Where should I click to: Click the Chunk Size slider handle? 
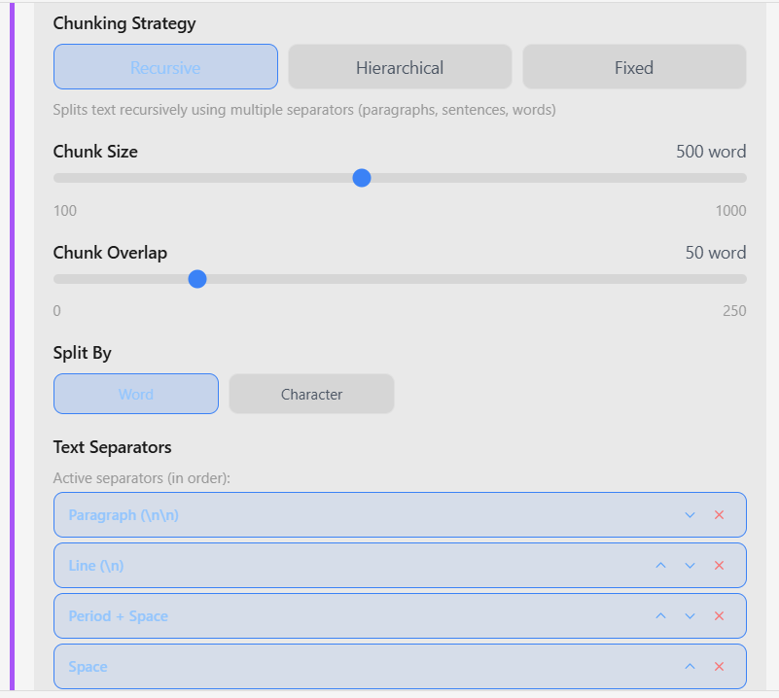[361, 178]
